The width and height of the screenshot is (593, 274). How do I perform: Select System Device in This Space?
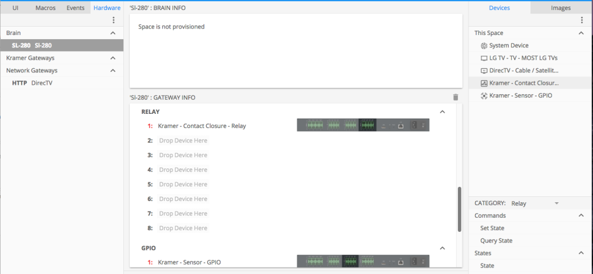(531, 46)
